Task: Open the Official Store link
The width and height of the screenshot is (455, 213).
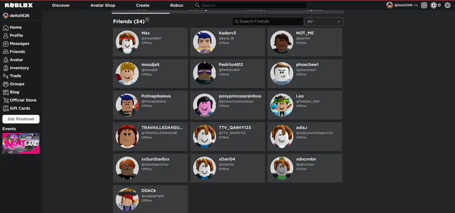Action: 23,100
